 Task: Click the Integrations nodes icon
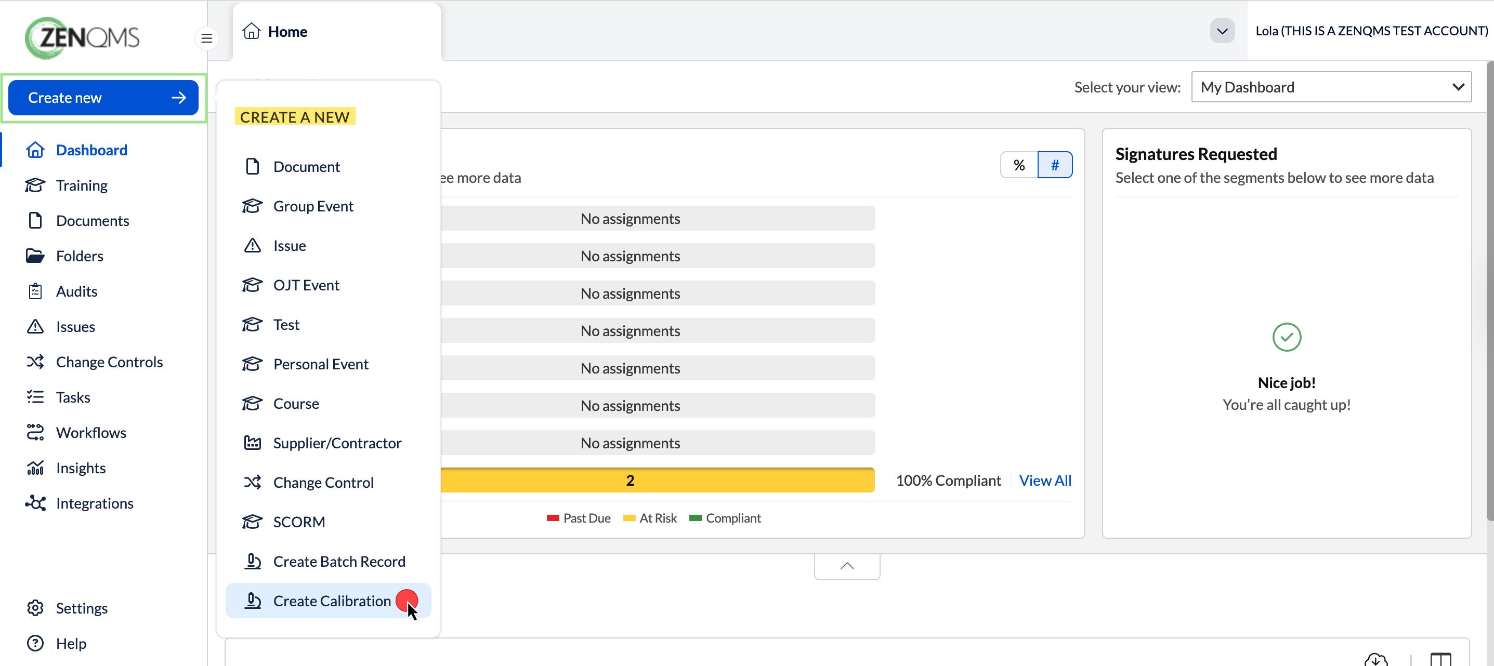point(35,504)
